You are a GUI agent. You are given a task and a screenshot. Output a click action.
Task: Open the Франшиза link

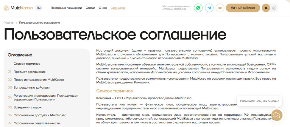click(118, 8)
